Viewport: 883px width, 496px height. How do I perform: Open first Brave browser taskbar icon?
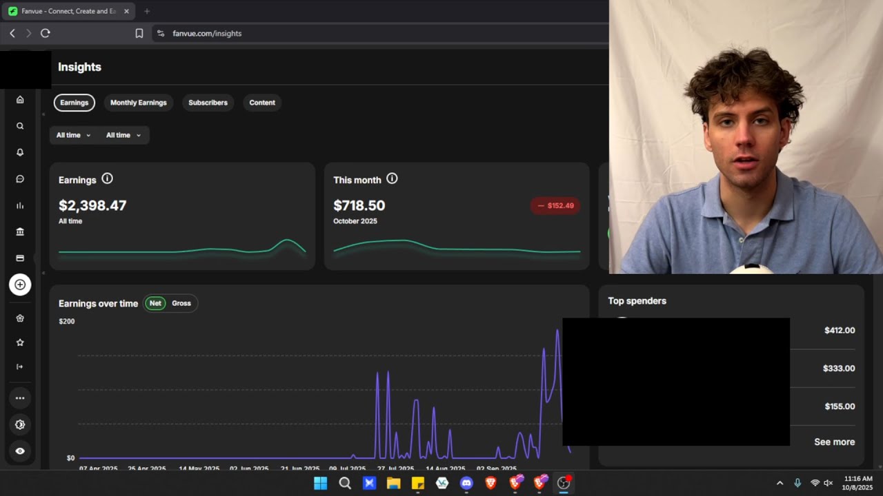coord(490,483)
